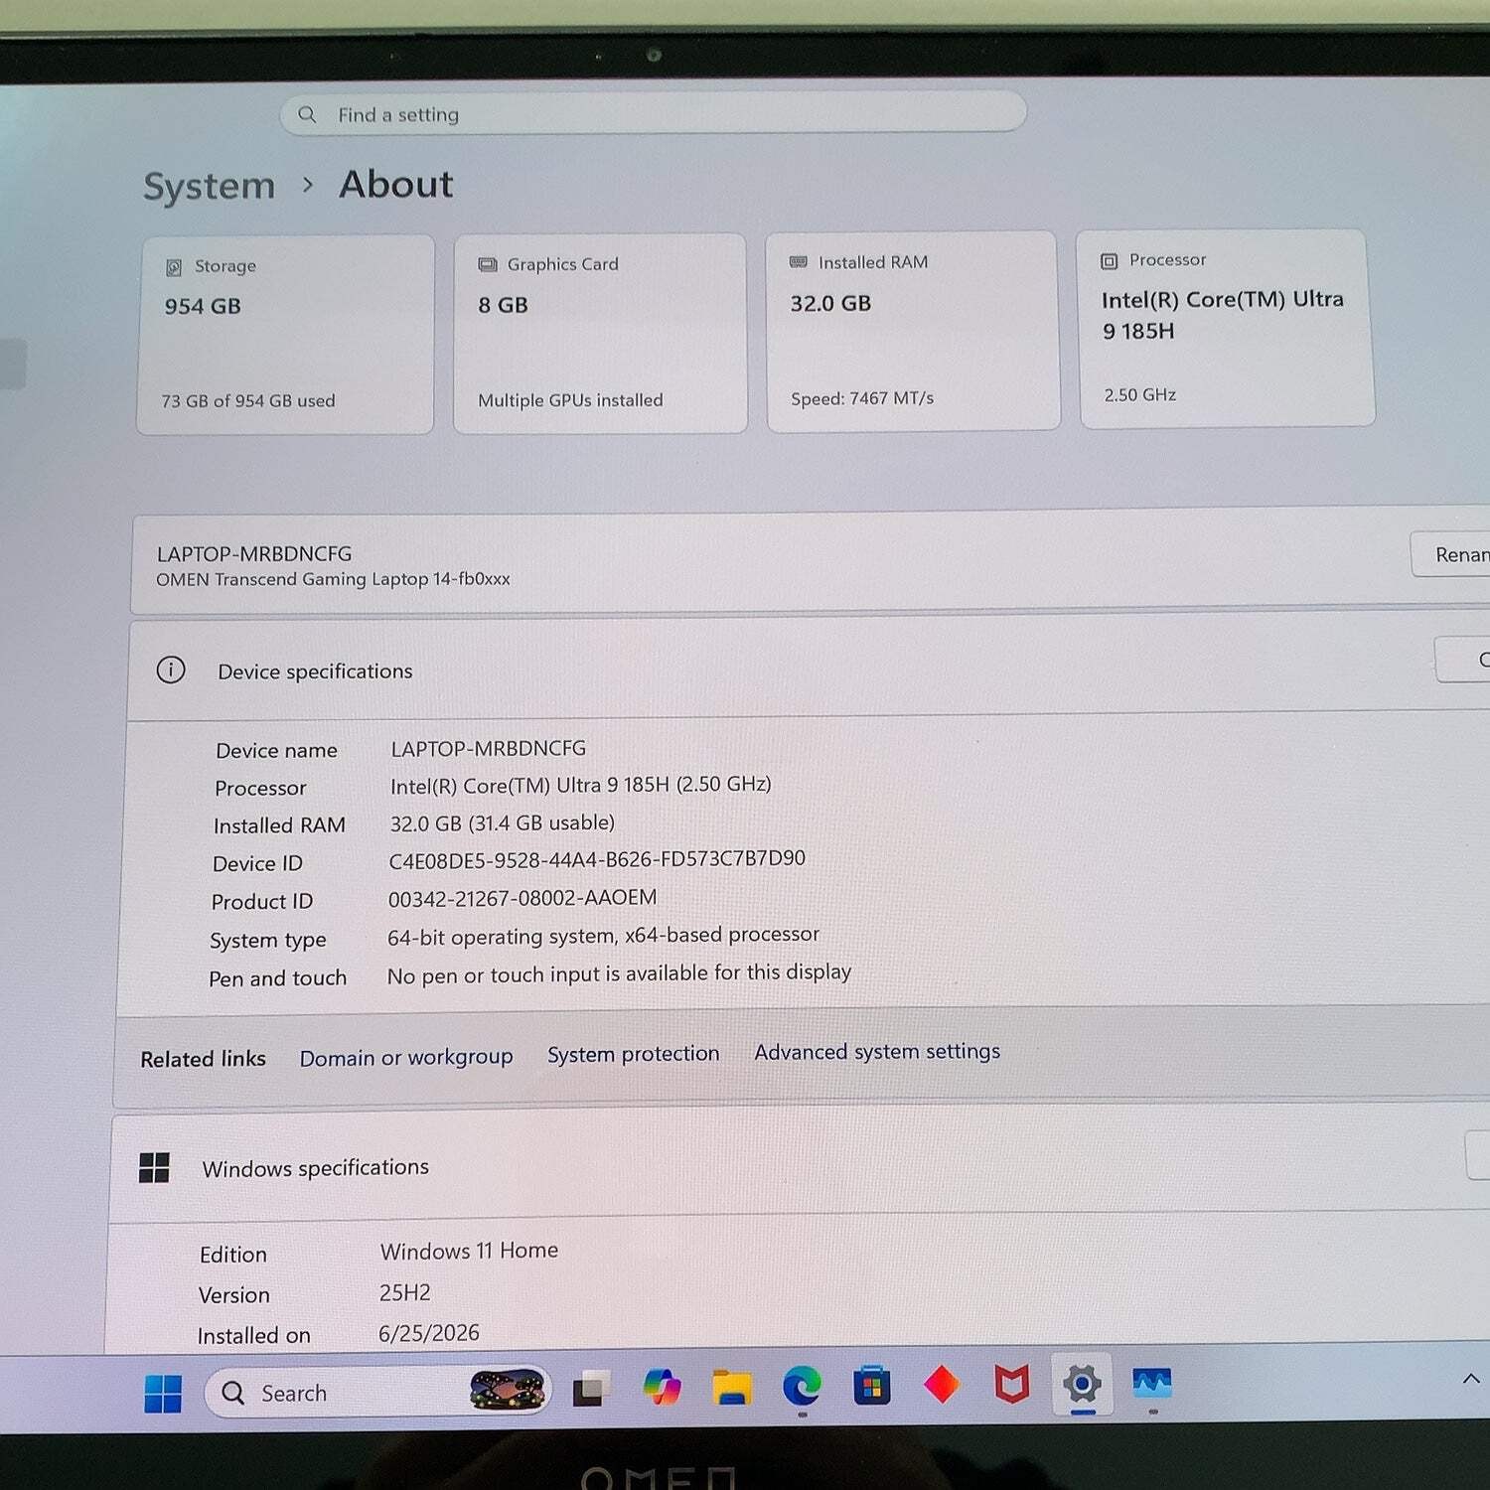This screenshot has width=1490, height=1490.
Task: Open File Explorer from the taskbar
Action: (x=732, y=1387)
